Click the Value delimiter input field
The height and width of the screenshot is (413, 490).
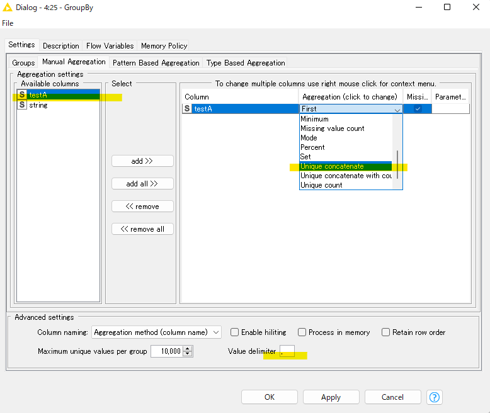(x=287, y=351)
